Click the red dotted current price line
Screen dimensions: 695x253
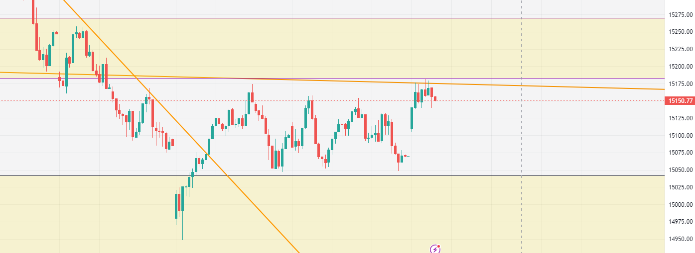click(x=548, y=100)
